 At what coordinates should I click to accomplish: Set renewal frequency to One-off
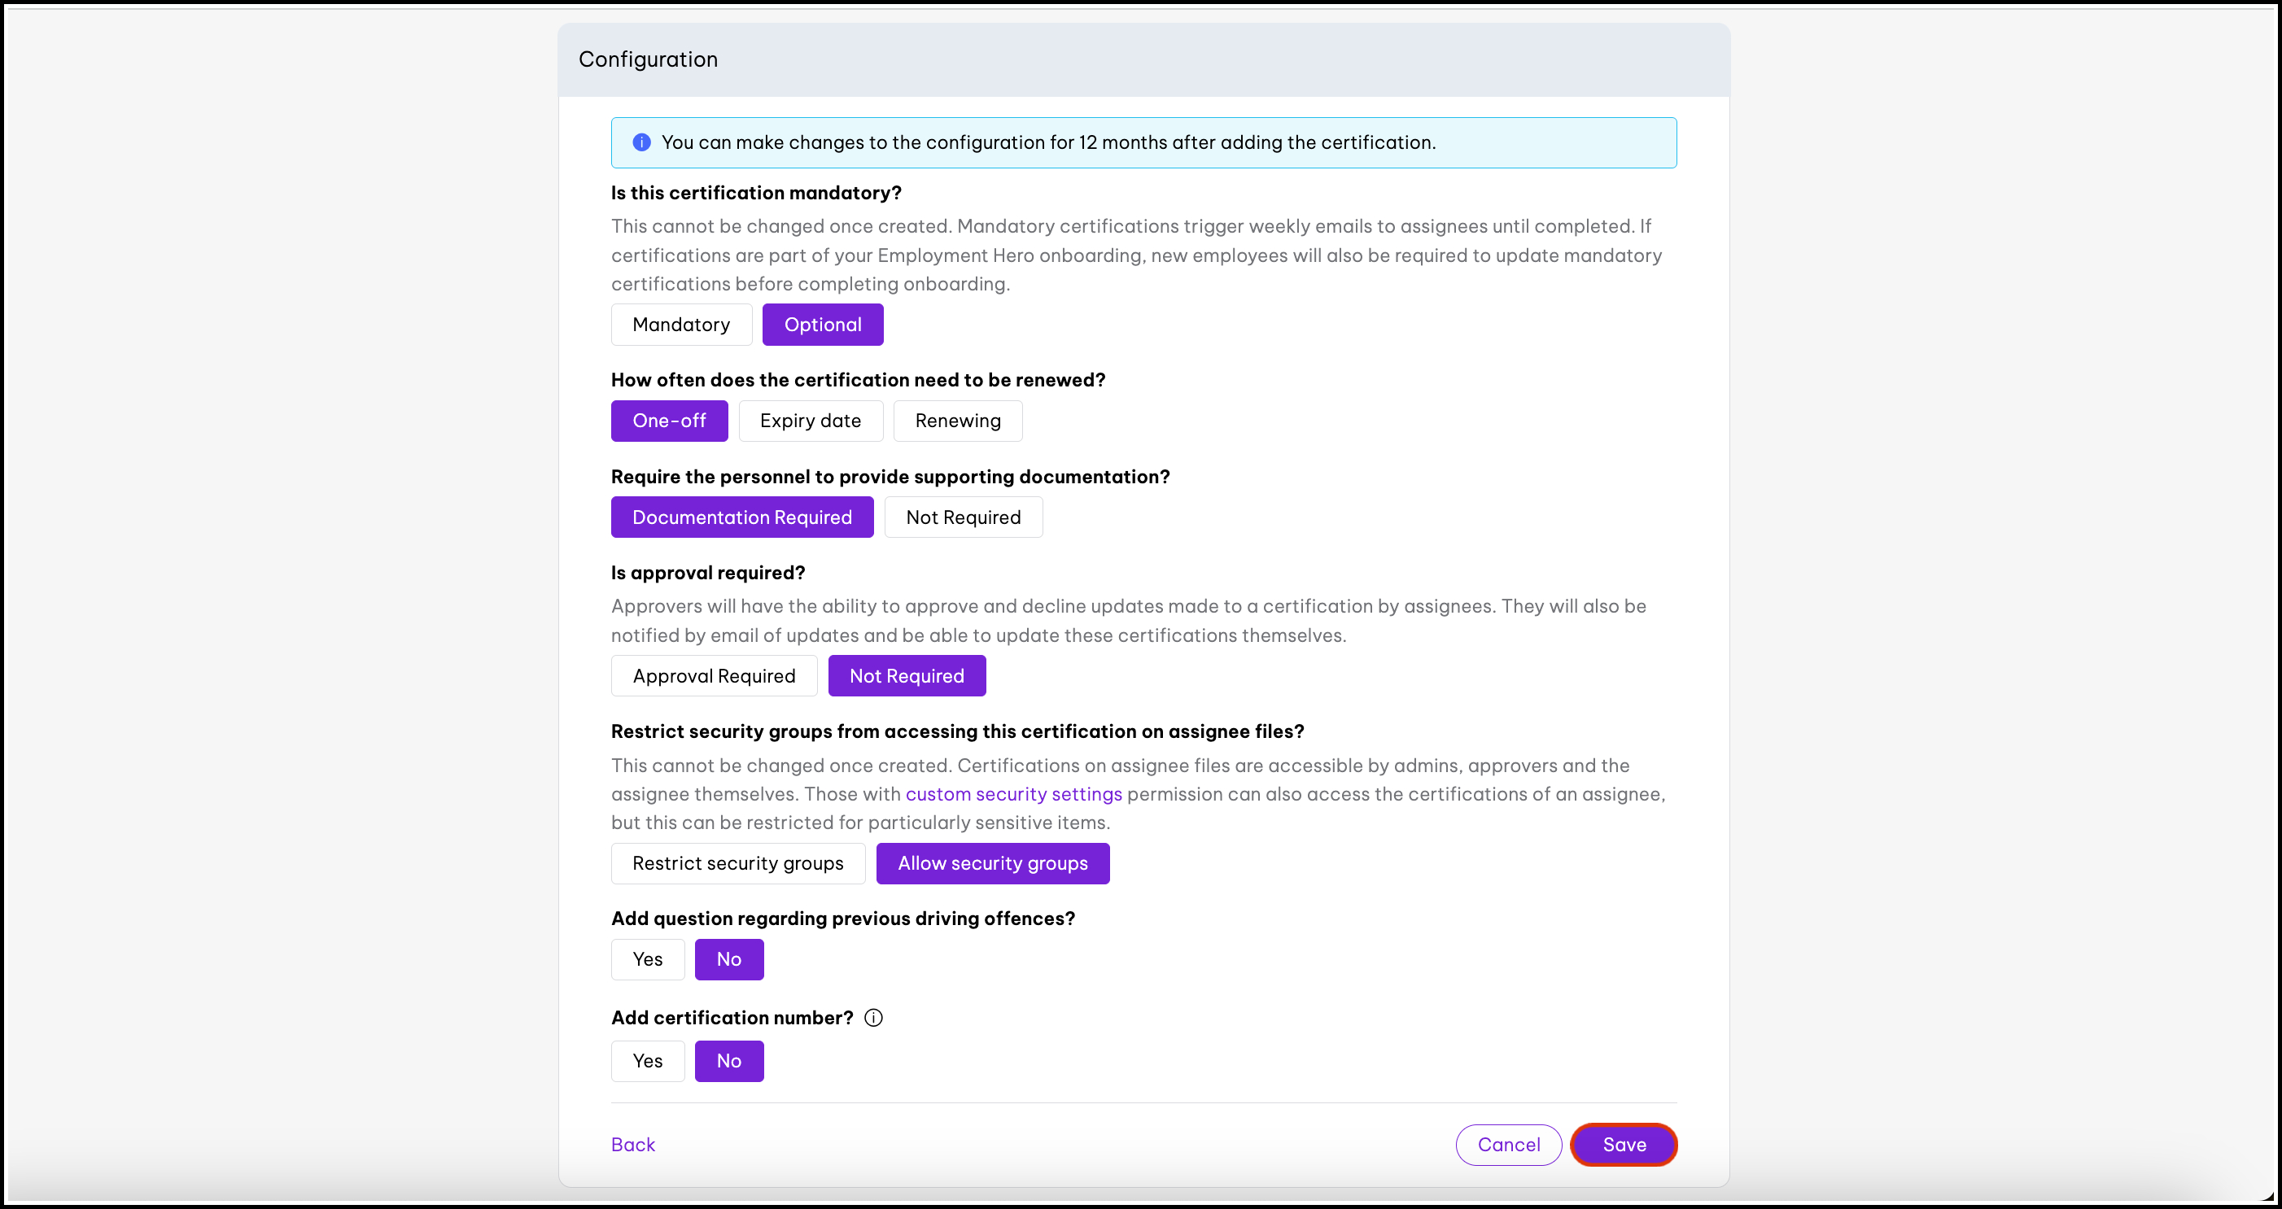coord(669,421)
